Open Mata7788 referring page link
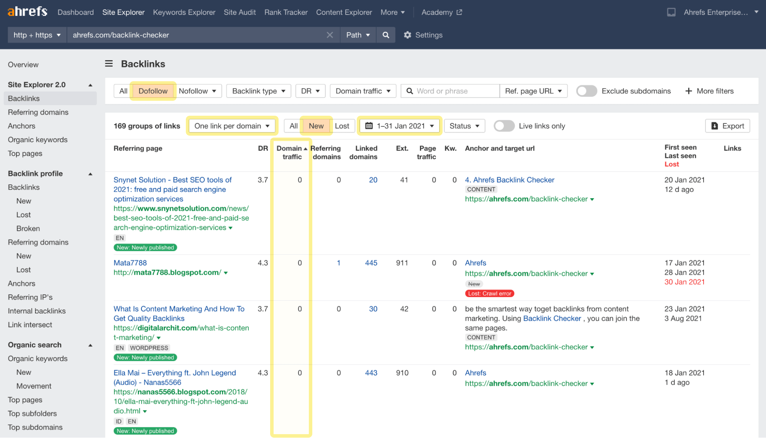The image size is (766, 438). (130, 263)
